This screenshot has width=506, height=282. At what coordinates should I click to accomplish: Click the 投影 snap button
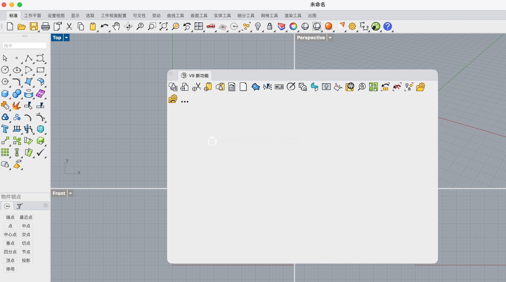pyautogui.click(x=26, y=260)
